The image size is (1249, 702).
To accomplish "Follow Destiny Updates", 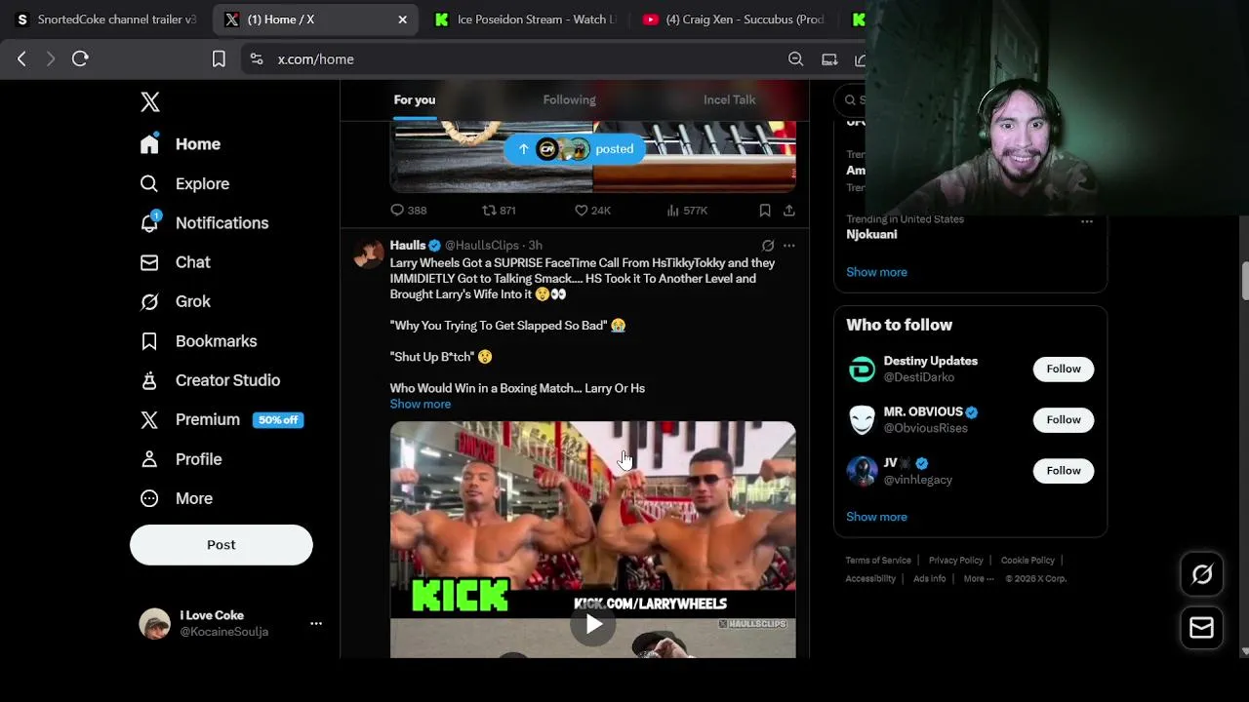I will click(1064, 369).
